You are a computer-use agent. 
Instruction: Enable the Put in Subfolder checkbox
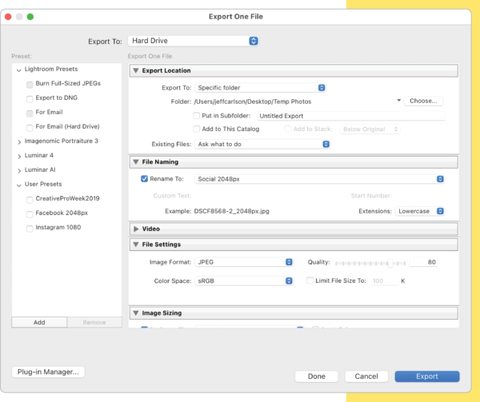pos(196,116)
